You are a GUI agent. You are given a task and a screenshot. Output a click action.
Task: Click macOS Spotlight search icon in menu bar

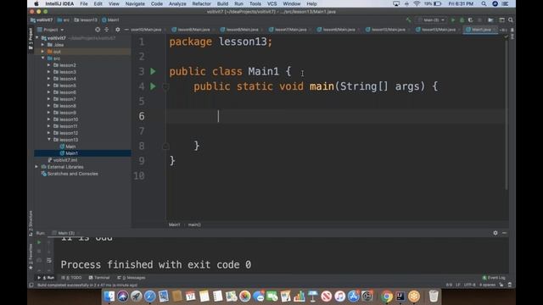pos(484,3)
